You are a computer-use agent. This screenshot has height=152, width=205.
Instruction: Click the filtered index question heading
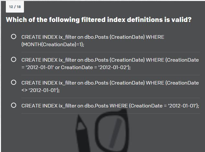coord(98,20)
